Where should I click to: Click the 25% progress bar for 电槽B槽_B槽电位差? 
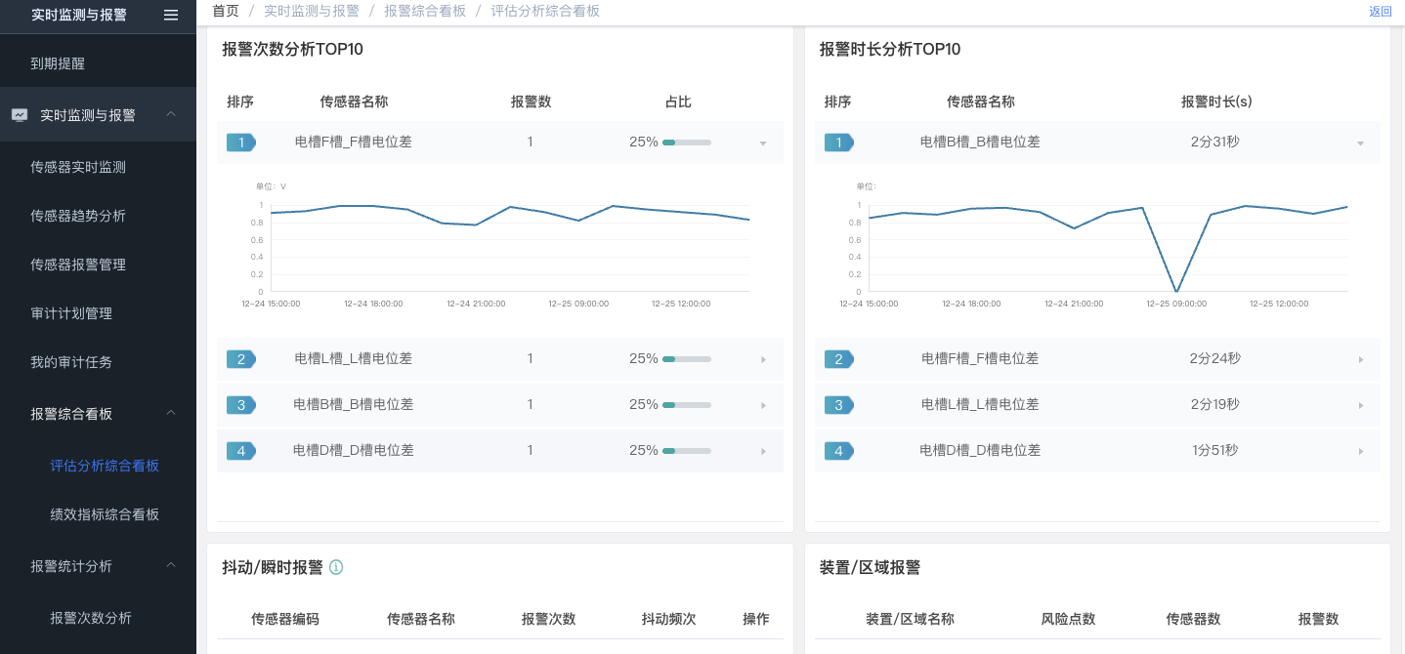point(686,405)
